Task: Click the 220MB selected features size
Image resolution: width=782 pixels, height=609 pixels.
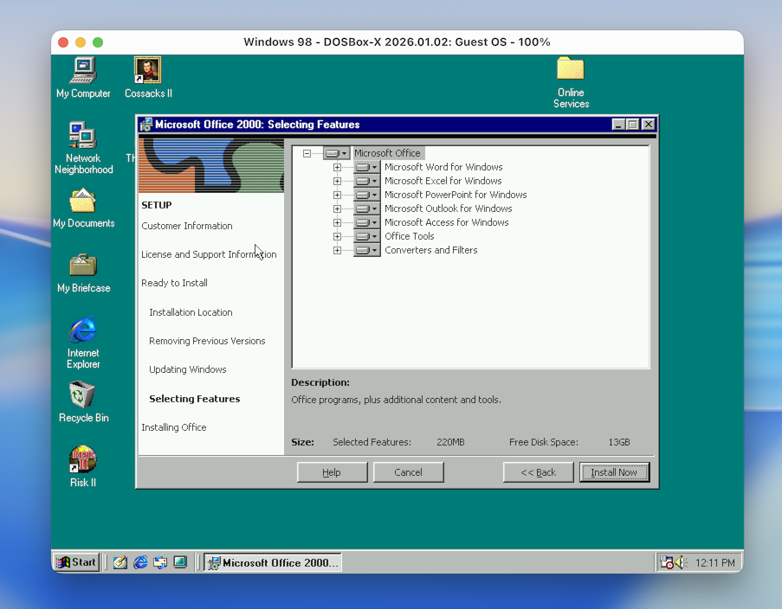Action: 450,442
